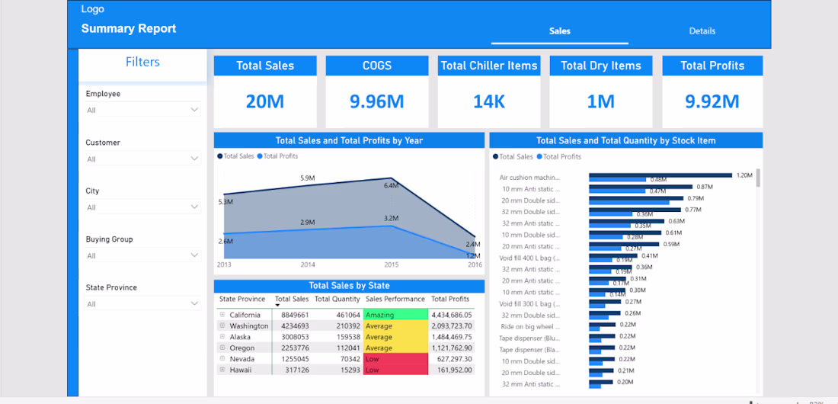The width and height of the screenshot is (838, 404).
Task: Sort table by State Province header
Action: point(242,299)
